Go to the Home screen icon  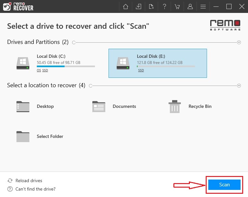[x=126, y=6]
